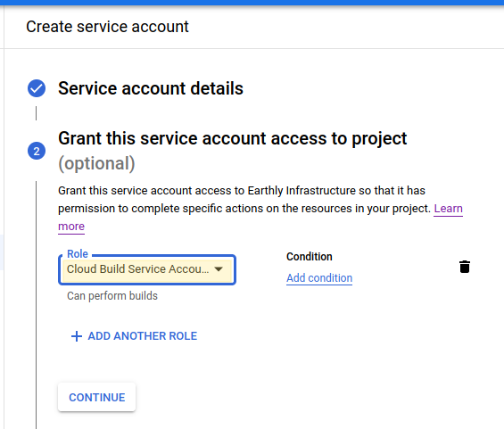The height and width of the screenshot is (429, 504).
Task: Open the Learn link after the description
Action: coord(448,208)
